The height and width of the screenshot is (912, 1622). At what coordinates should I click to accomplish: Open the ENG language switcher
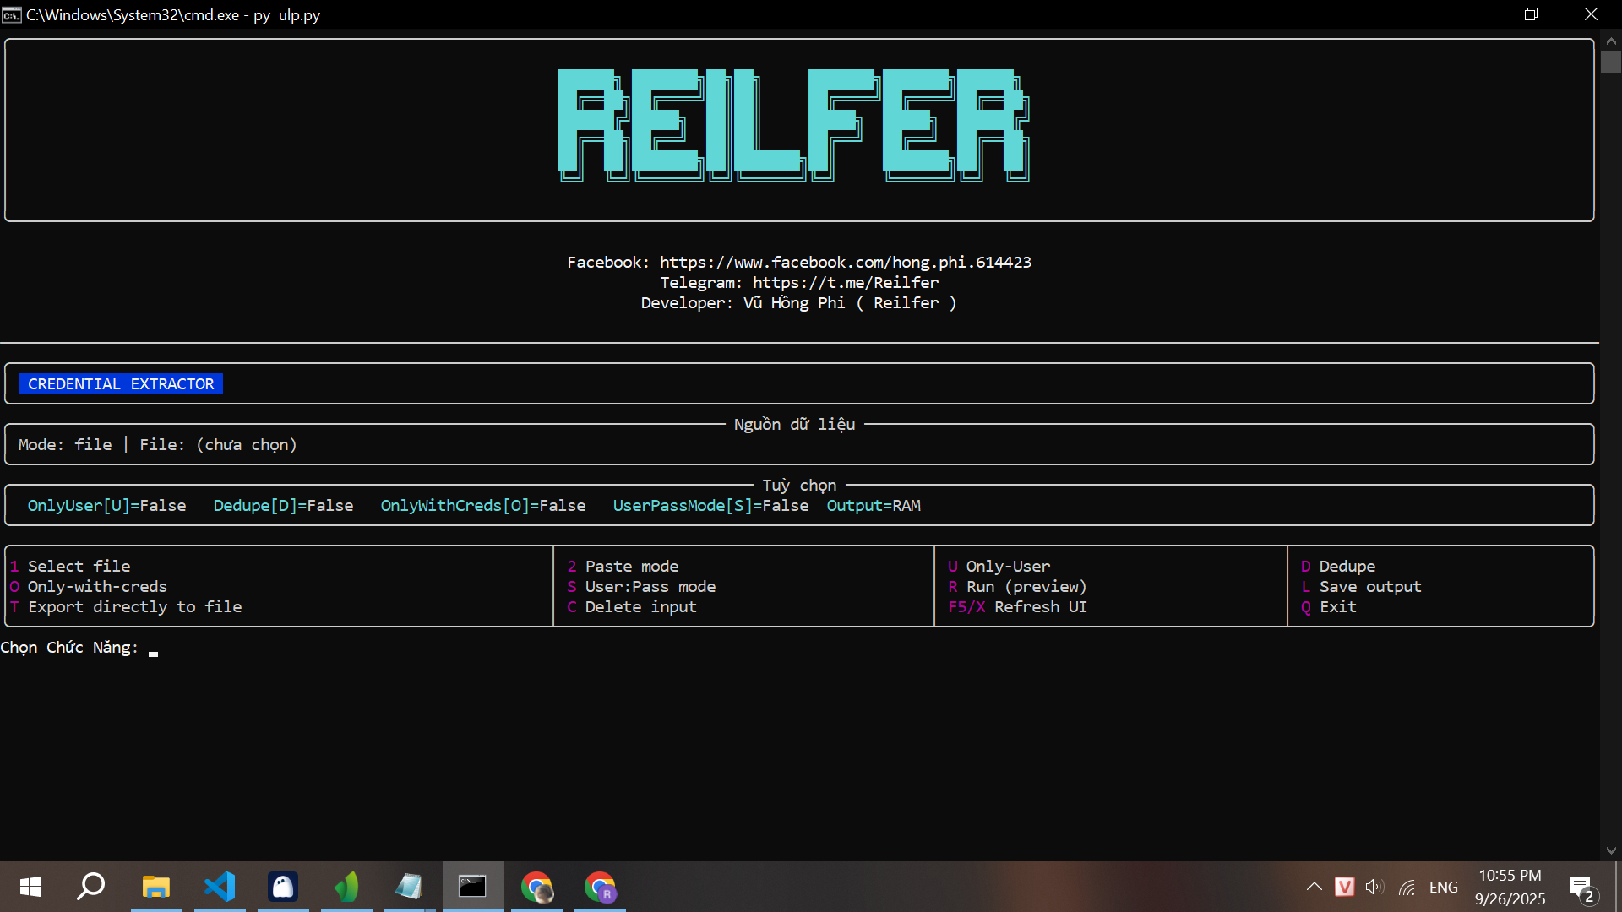tap(1444, 887)
